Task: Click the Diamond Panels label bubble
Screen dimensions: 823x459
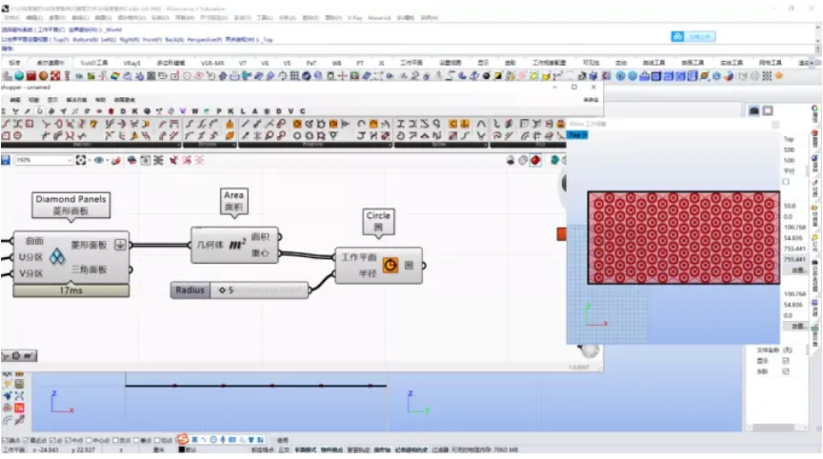Action: pyautogui.click(x=70, y=204)
